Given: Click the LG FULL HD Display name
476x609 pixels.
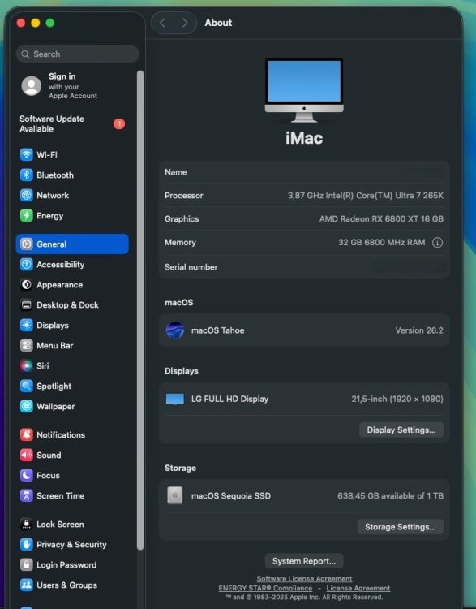Looking at the screenshot, I should tap(229, 399).
